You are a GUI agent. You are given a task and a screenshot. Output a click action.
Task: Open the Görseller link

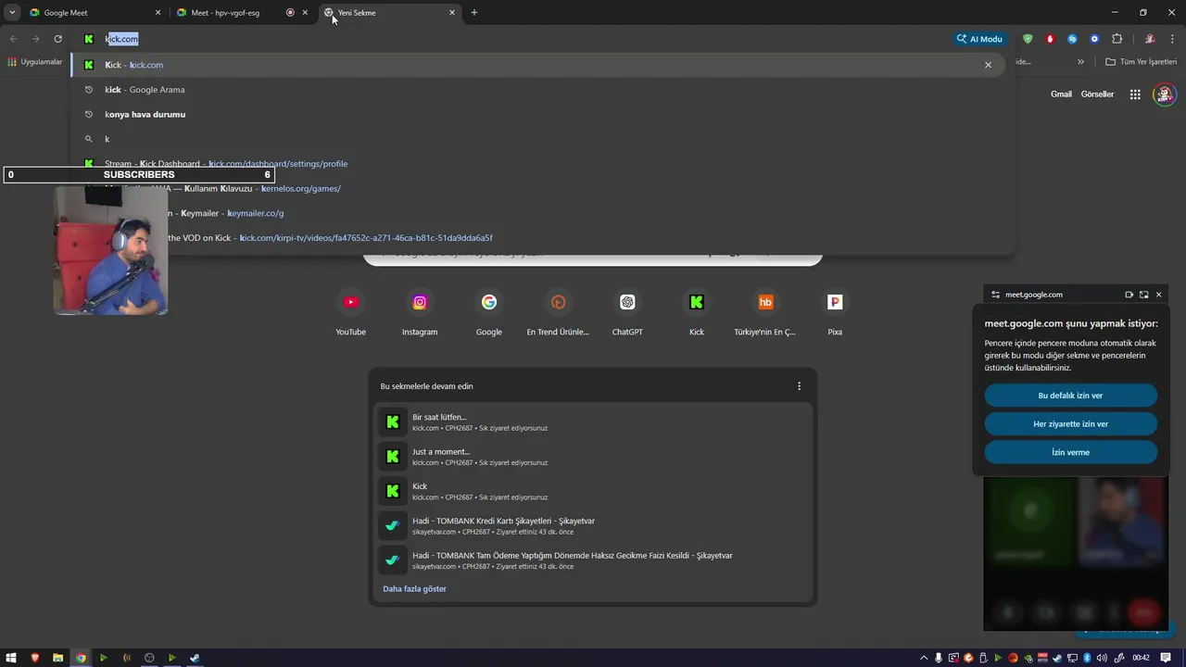click(1097, 94)
